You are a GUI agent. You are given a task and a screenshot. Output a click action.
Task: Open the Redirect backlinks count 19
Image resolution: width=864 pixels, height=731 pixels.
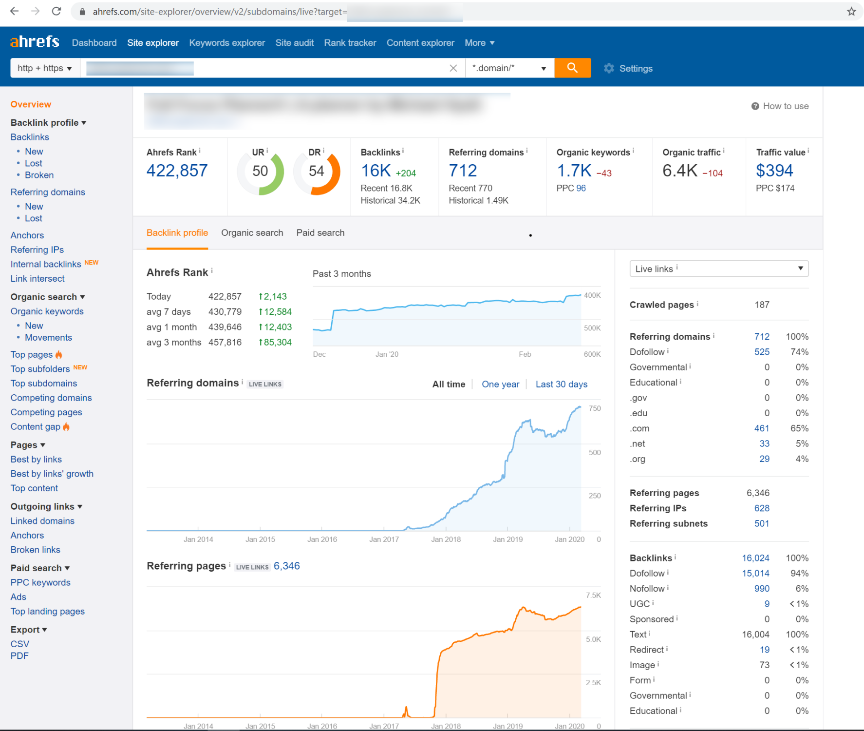765,650
